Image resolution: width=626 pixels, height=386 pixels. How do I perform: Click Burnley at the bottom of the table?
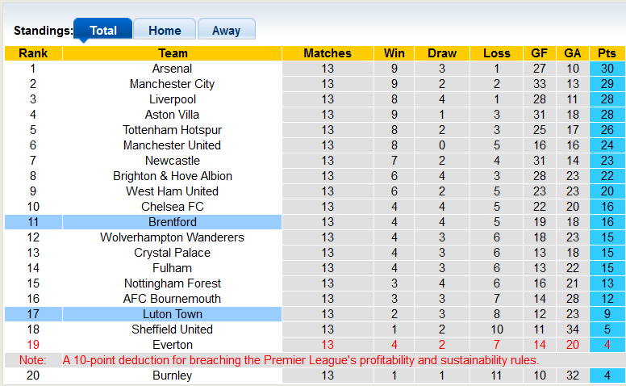point(172,376)
